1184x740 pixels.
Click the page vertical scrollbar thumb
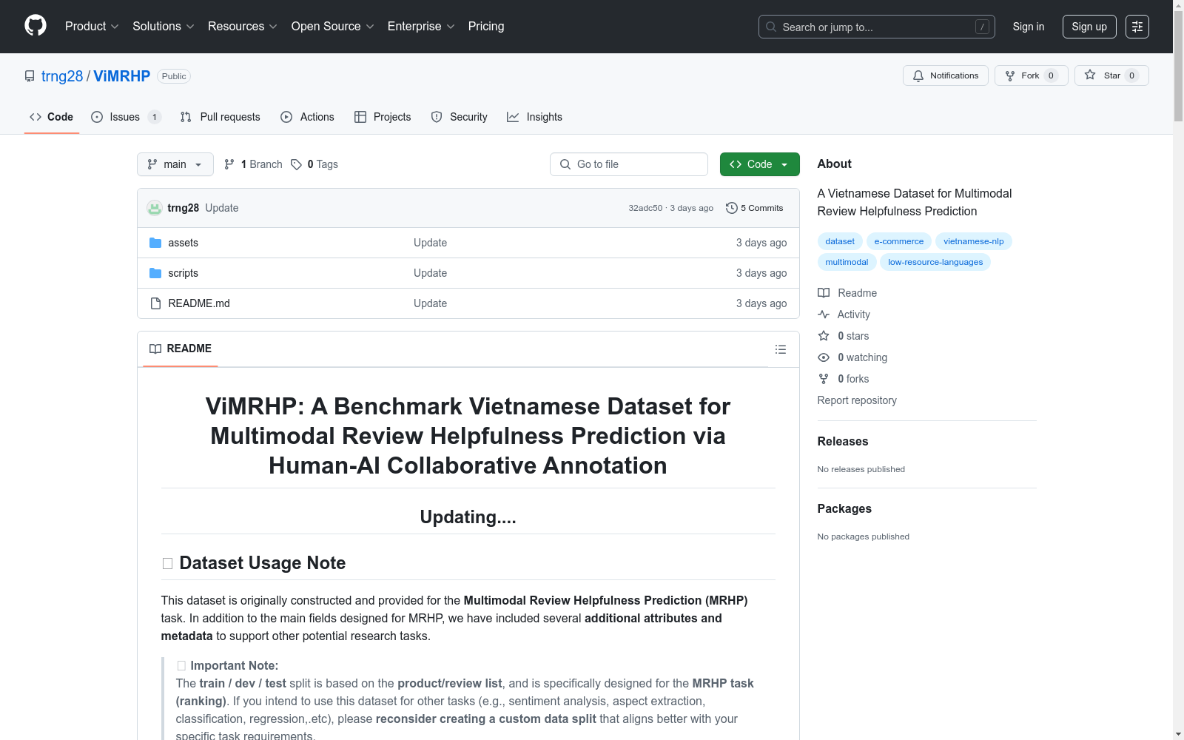tap(1178, 67)
